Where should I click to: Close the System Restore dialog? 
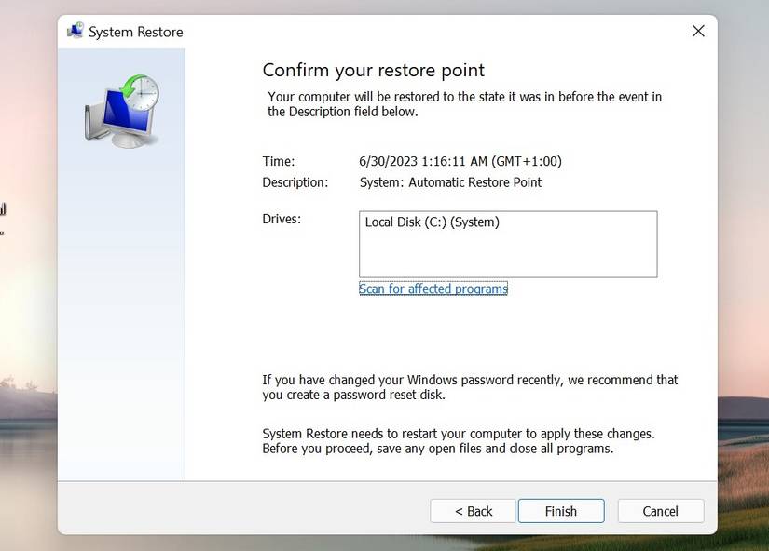[698, 31]
